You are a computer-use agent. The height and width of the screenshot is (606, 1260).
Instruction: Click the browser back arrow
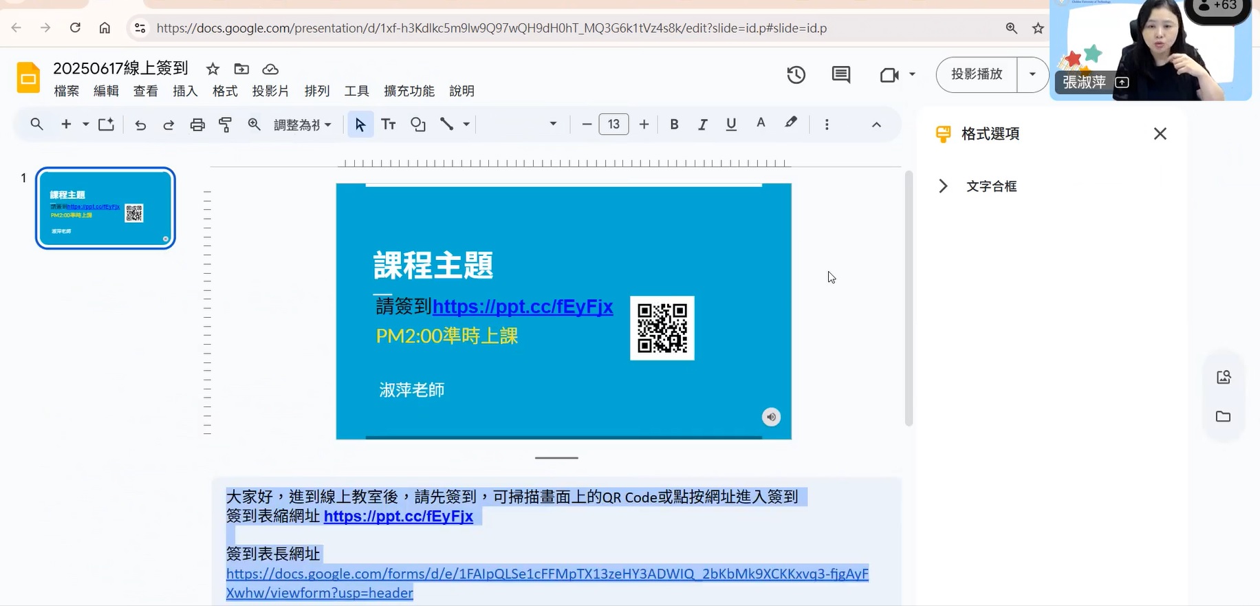(x=17, y=28)
